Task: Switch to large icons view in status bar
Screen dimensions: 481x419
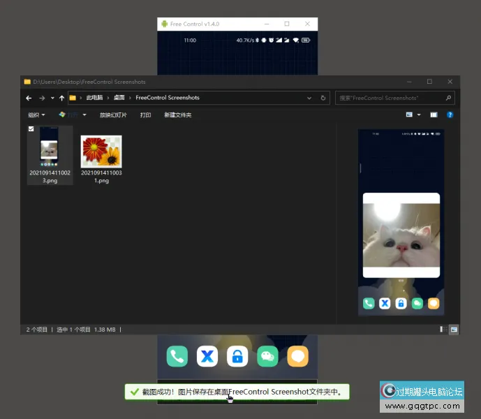Action: [x=454, y=330]
